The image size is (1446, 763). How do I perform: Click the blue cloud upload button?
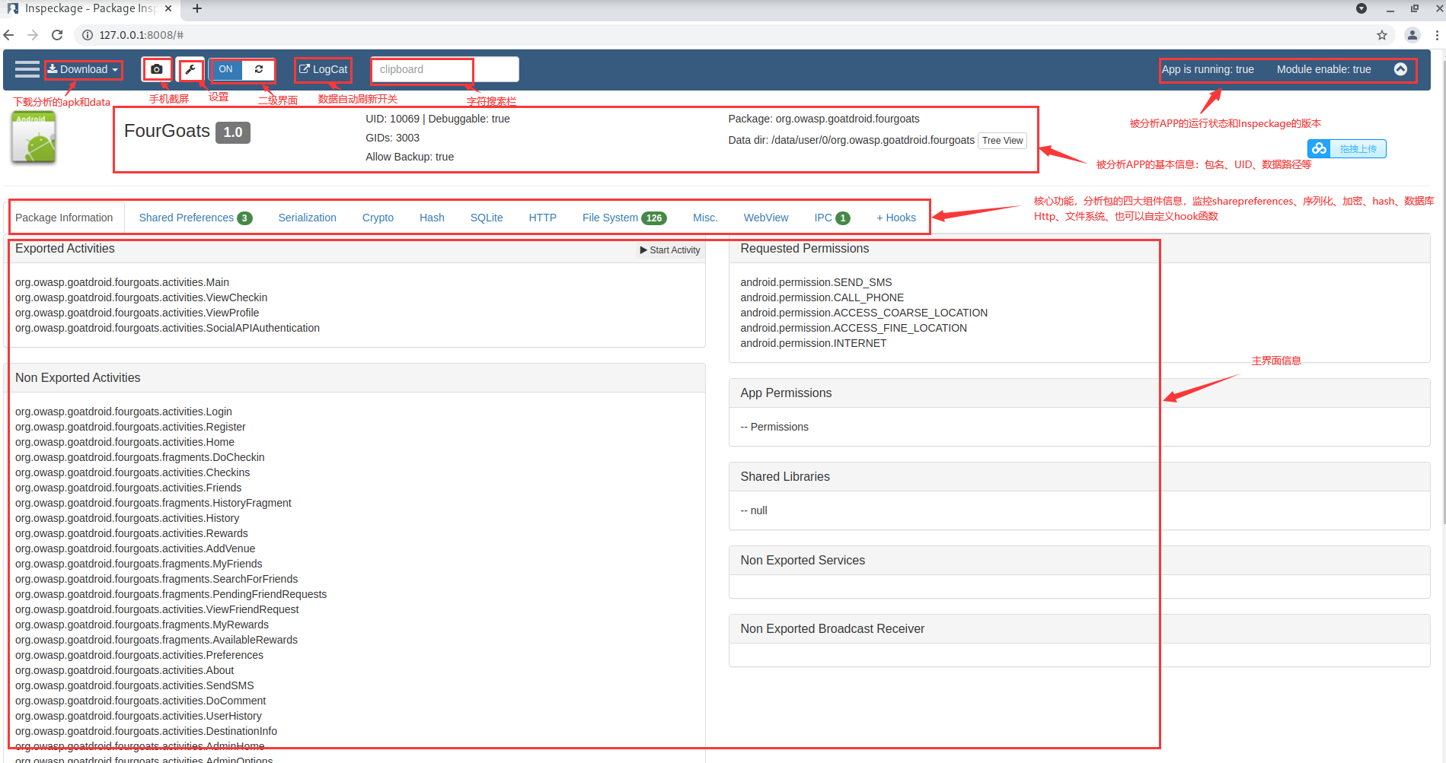1346,148
